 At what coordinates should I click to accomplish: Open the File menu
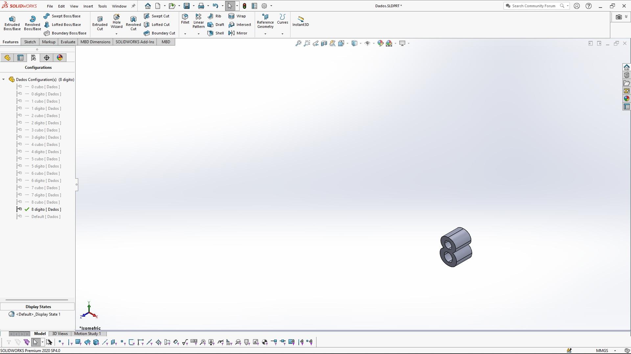tap(50, 6)
